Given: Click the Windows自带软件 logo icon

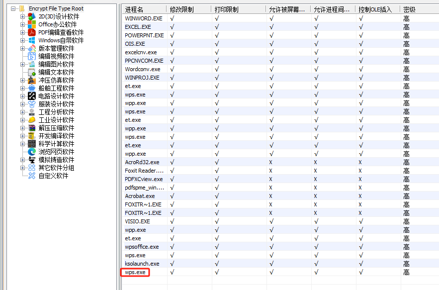Looking at the screenshot, I should point(32,40).
